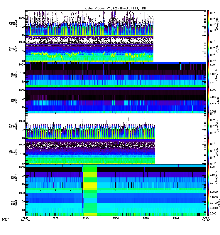Click the thb fff 64 scm3 panel label
The height and width of the screenshot is (235, 220).
point(13,49)
